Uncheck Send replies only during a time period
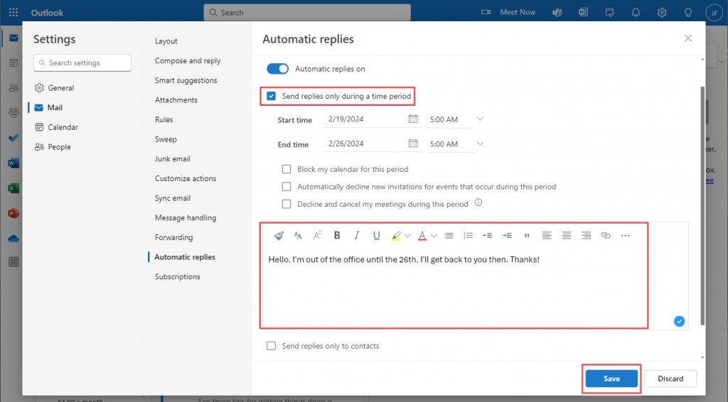This screenshot has width=728, height=402. 271,96
